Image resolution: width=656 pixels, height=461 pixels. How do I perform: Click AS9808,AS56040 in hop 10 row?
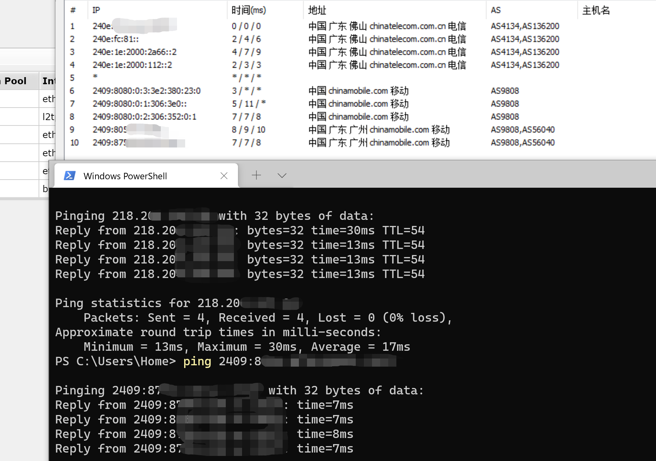point(522,143)
